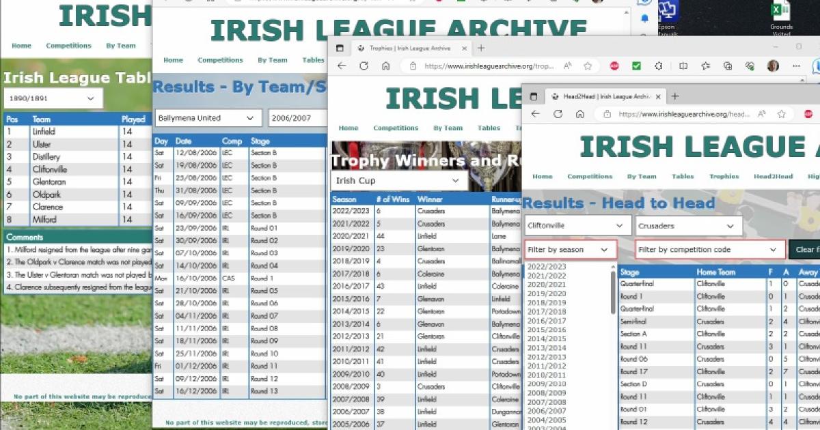This screenshot has height=430, width=820.
Task: Go back in the Trophies browser window
Action: click(x=342, y=66)
